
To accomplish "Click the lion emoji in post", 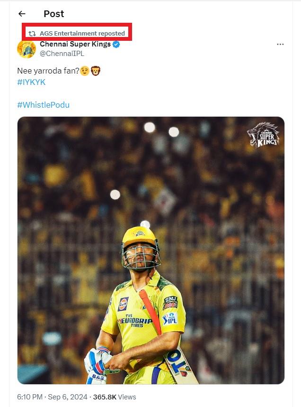I will (x=95, y=71).
